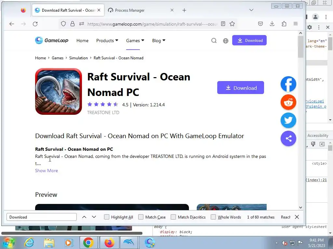Close the Process Manager tab
333x249 pixels.
point(172,10)
